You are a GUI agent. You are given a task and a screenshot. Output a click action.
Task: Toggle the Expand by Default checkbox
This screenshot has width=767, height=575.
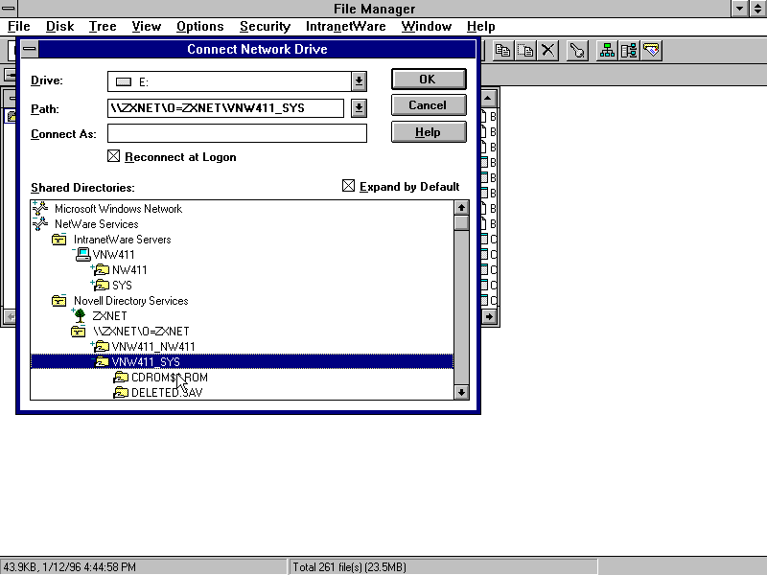point(348,186)
